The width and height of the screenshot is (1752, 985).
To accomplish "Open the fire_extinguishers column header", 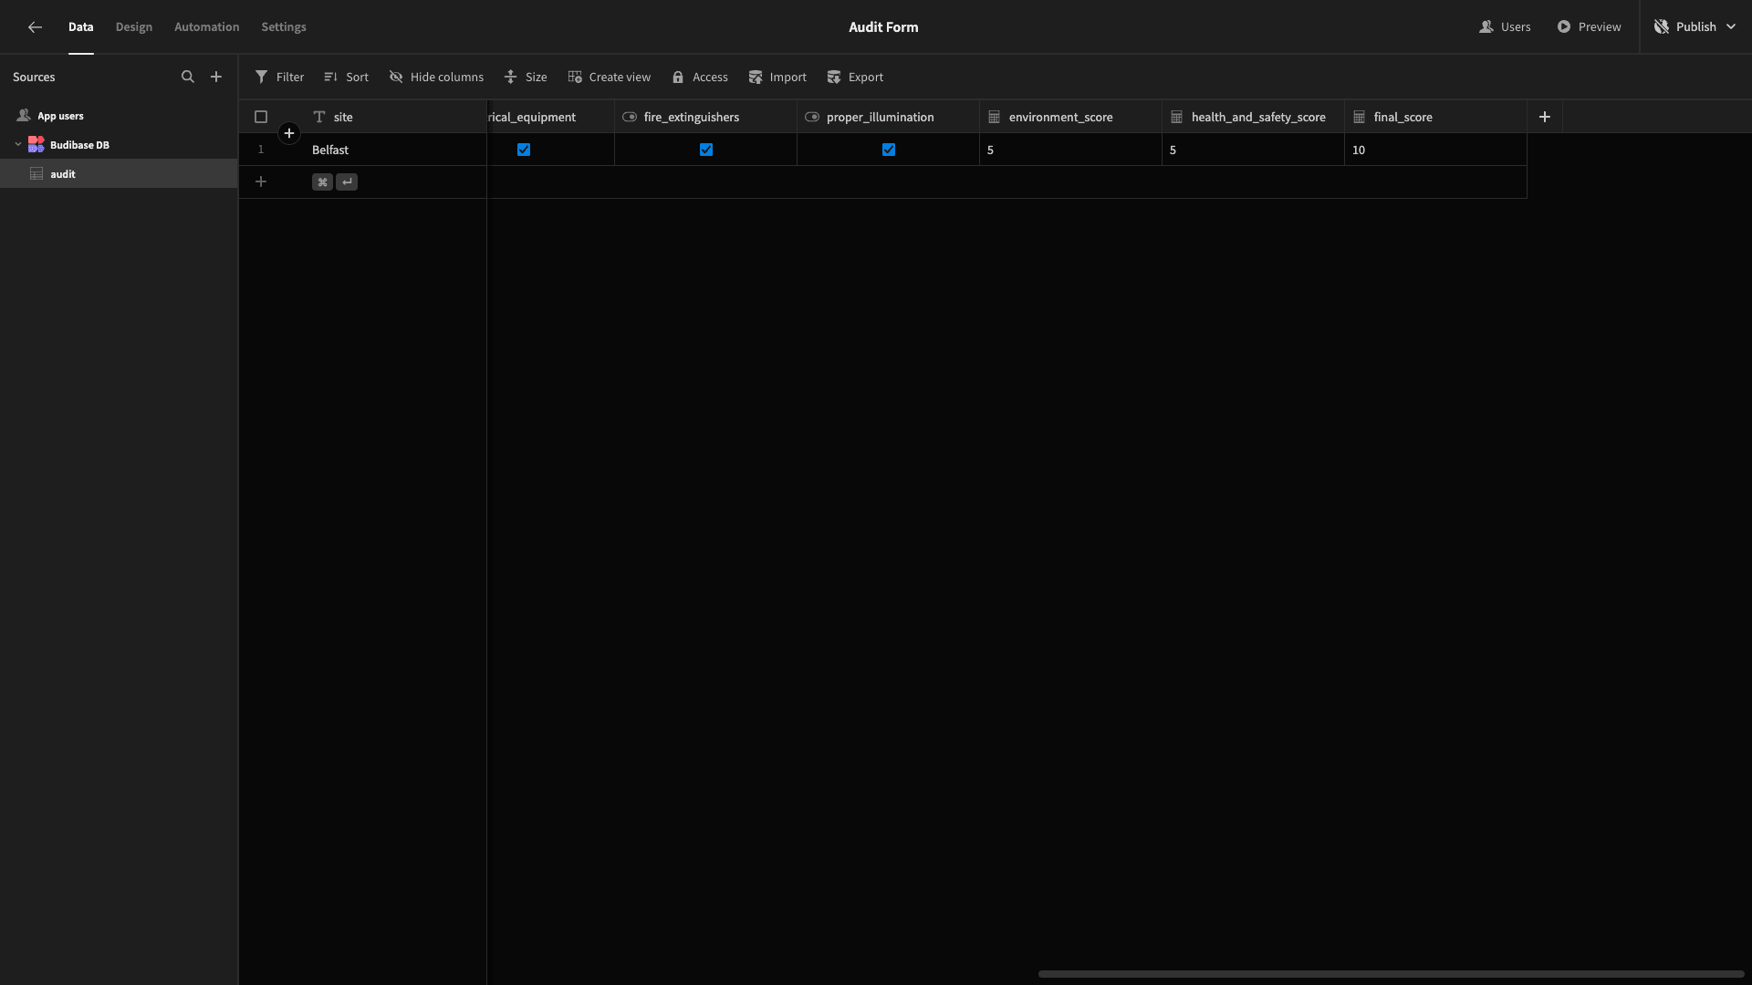I will click(705, 117).
